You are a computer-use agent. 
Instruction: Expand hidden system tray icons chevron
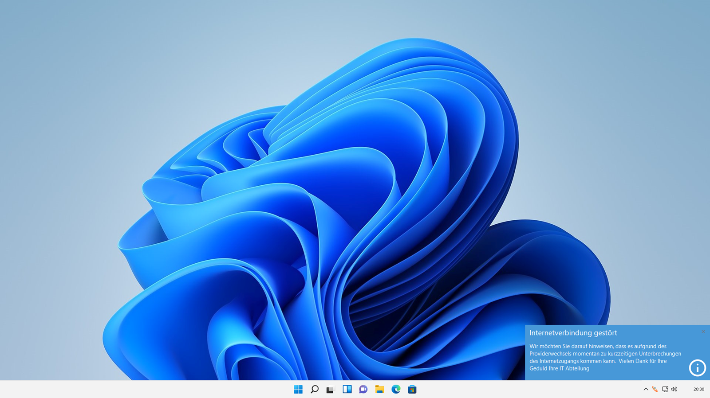pos(646,389)
